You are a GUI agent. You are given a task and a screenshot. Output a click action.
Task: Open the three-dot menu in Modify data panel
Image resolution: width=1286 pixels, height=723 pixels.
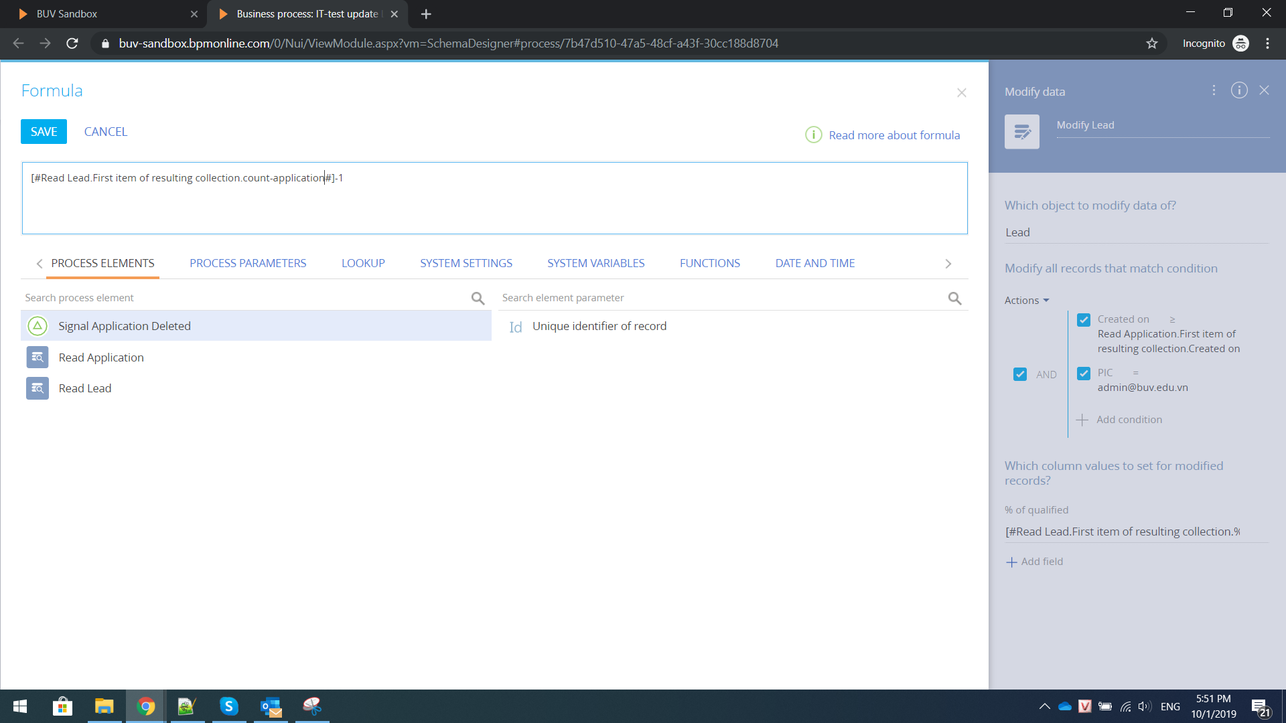click(1214, 90)
